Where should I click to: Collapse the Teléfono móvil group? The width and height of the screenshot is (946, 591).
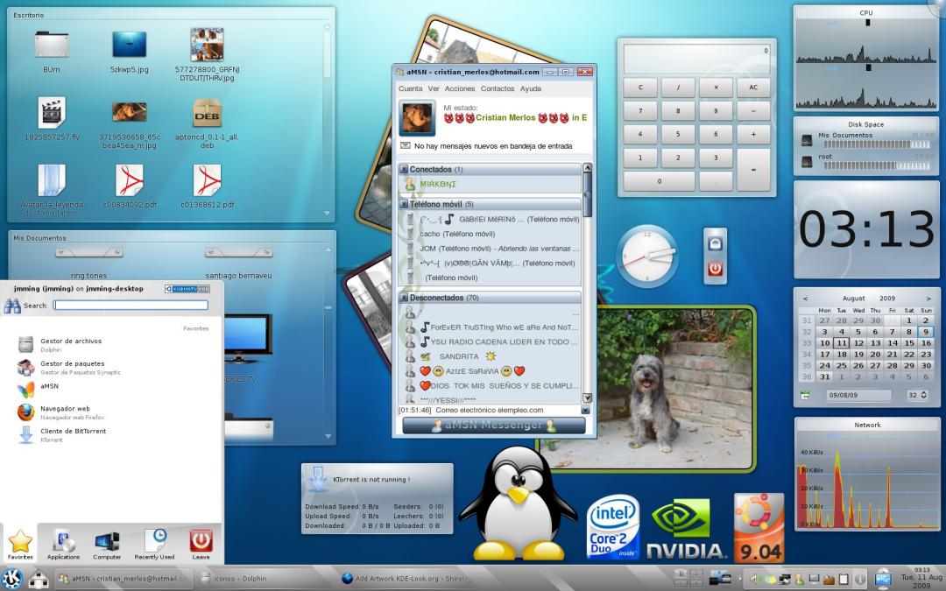click(x=404, y=204)
